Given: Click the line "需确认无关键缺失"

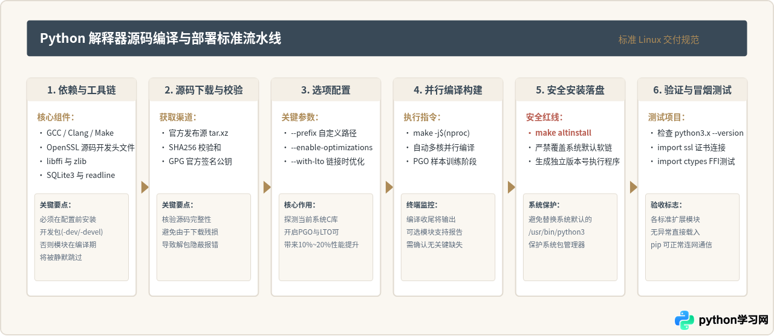Looking at the screenshot, I should pos(434,244).
